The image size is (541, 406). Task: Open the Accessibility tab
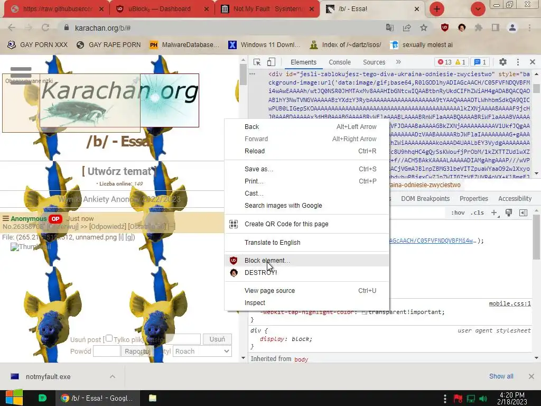pyautogui.click(x=515, y=199)
